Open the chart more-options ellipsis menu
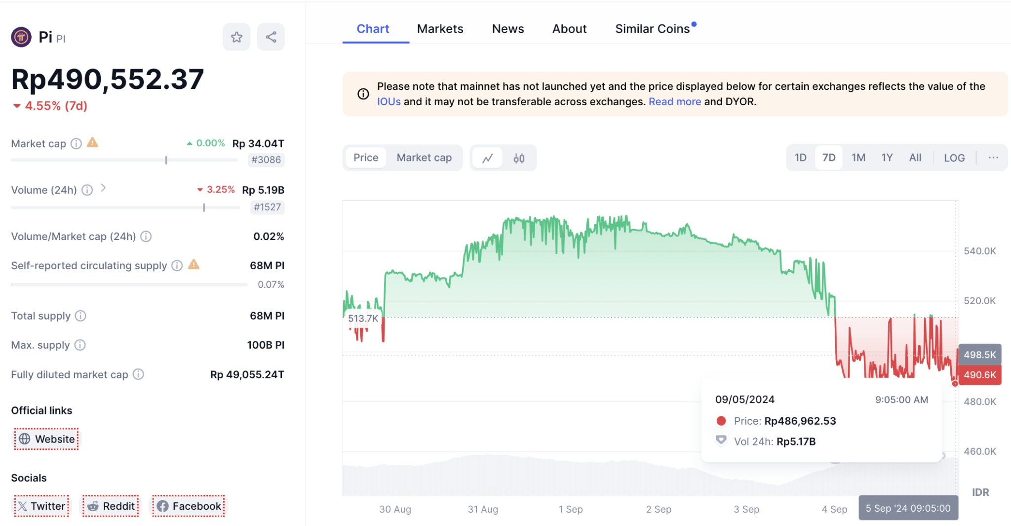The image size is (1011, 526). coord(993,158)
